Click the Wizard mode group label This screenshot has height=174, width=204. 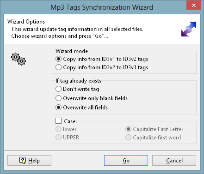pyautogui.click(x=72, y=51)
